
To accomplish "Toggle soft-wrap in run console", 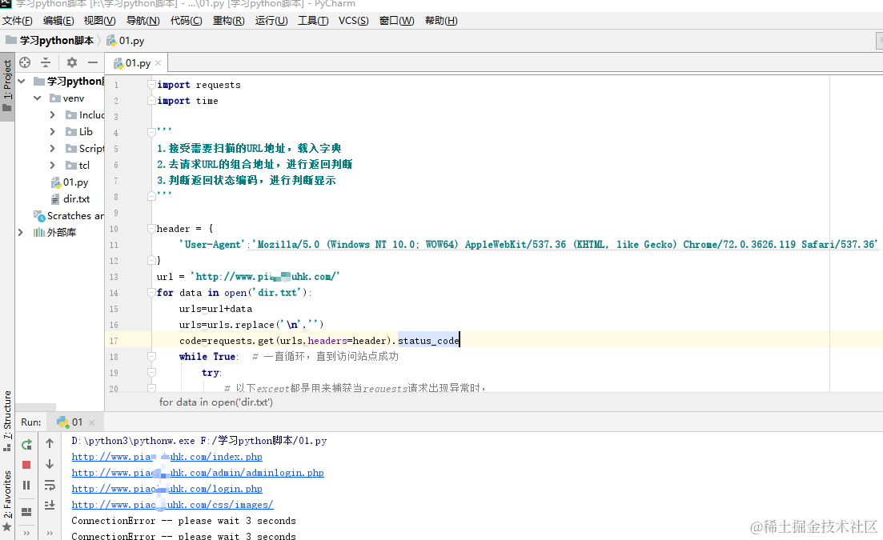I will 50,485.
